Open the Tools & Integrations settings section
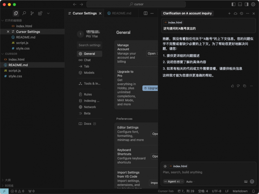 click(x=90, y=83)
